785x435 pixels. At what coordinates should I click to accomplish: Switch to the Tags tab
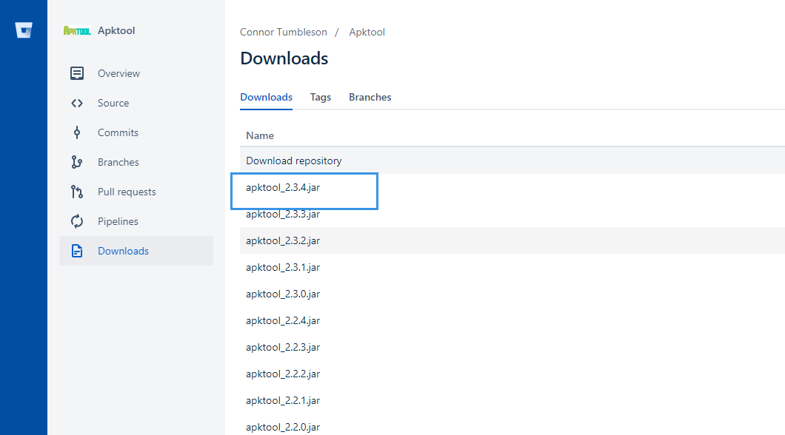click(321, 97)
